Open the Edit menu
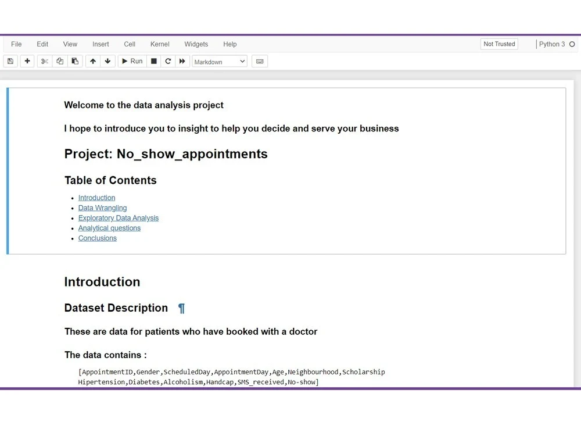581x436 pixels. tap(42, 44)
